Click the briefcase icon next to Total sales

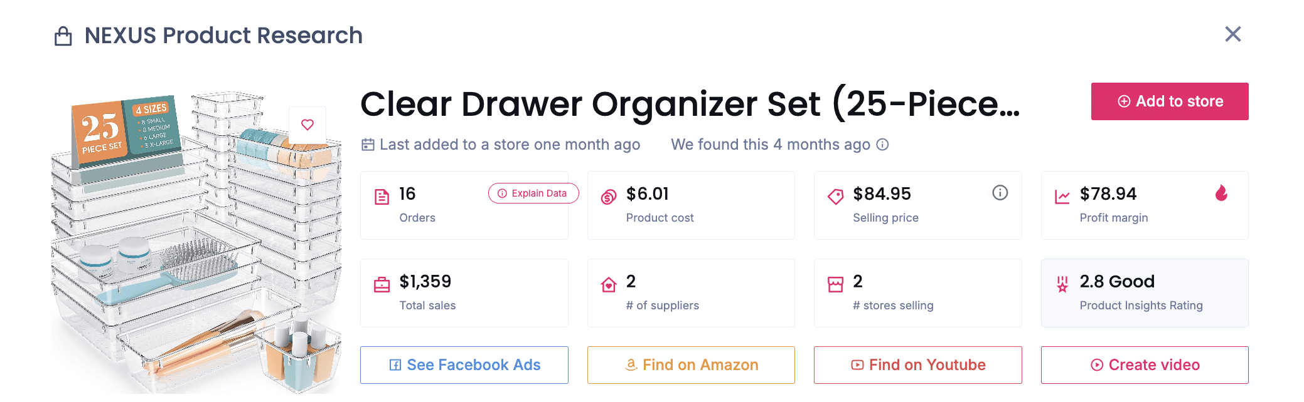click(x=383, y=283)
